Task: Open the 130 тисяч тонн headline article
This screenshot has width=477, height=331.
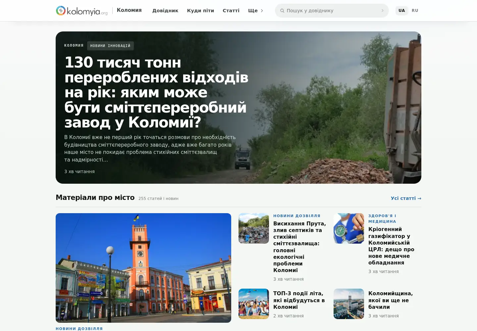Action: [156, 92]
